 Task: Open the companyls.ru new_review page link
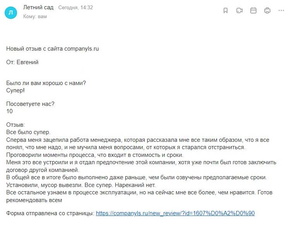pos(175,213)
